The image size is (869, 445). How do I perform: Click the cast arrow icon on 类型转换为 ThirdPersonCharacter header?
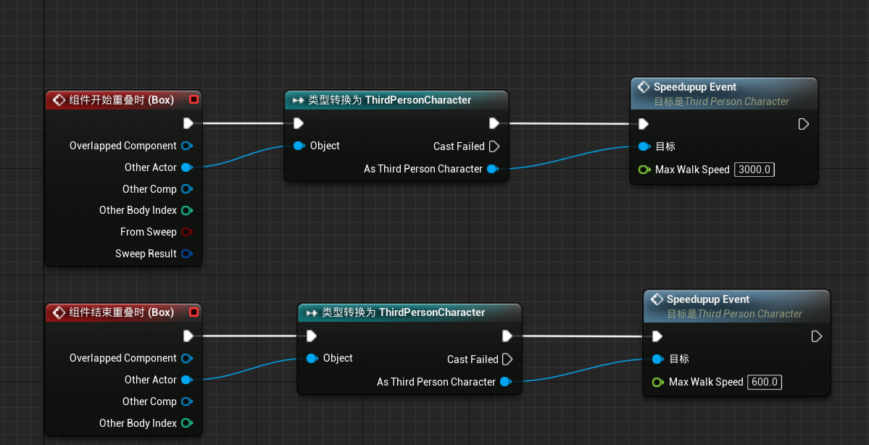click(x=299, y=99)
